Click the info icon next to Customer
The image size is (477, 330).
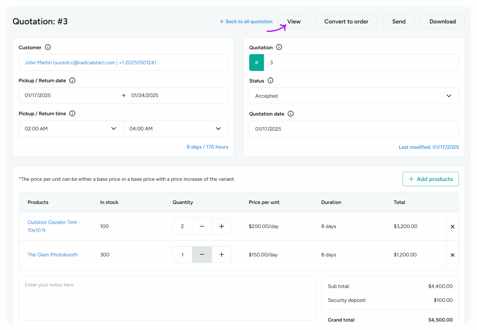48,47
